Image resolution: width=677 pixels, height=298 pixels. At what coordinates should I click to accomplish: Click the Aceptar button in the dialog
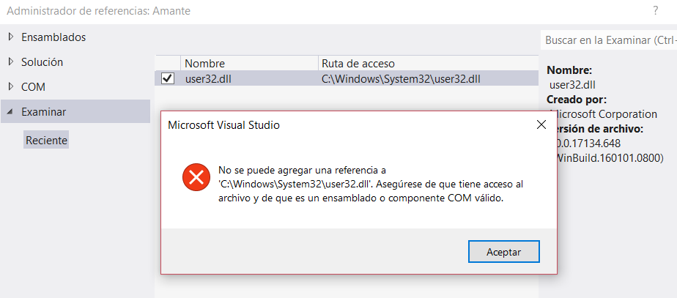pos(504,251)
